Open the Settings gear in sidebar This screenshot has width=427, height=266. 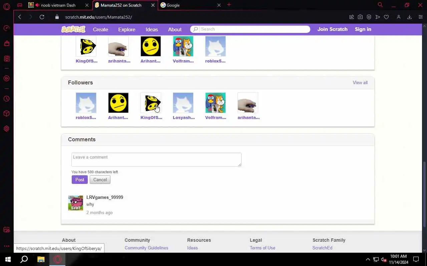(x=6, y=129)
